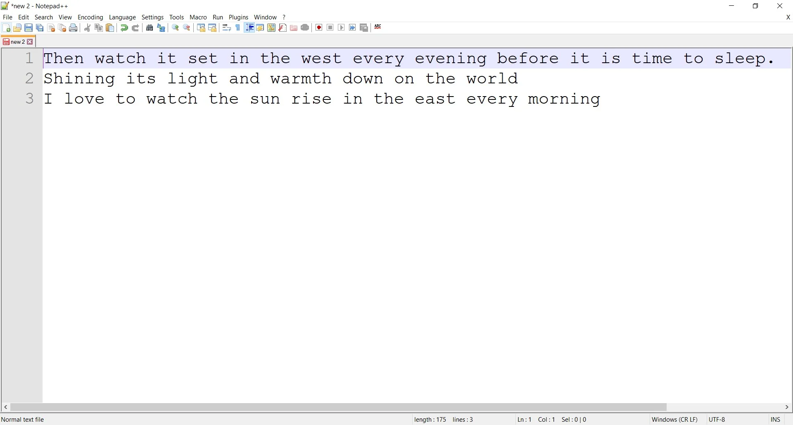Open the Encoding menu
Image resolution: width=793 pixels, height=425 pixels.
(90, 17)
